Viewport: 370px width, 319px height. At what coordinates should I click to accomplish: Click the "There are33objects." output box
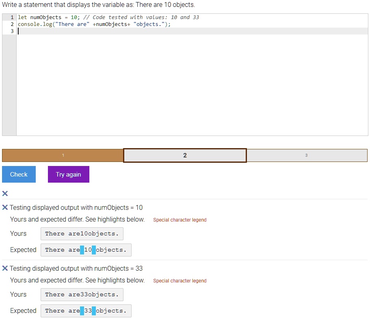point(82,295)
